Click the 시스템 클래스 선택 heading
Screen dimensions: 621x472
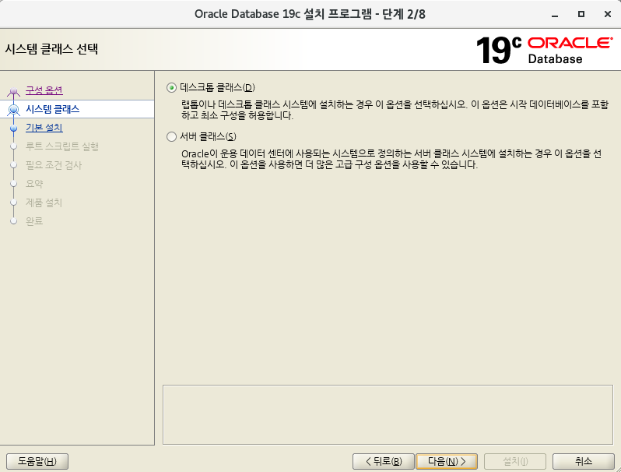tap(51, 49)
